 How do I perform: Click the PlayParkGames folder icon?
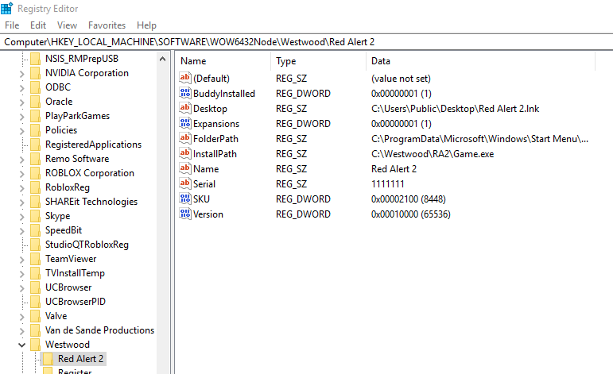(x=35, y=116)
